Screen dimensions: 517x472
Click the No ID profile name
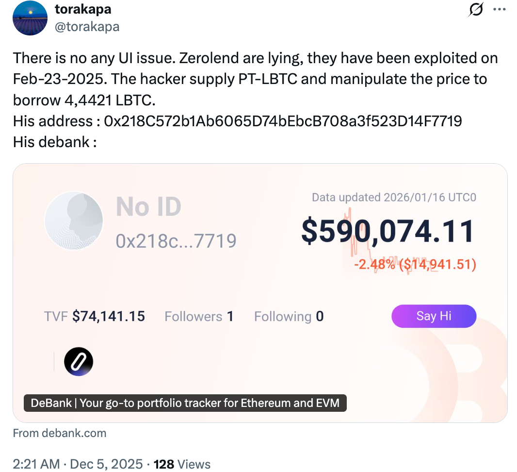click(x=148, y=207)
